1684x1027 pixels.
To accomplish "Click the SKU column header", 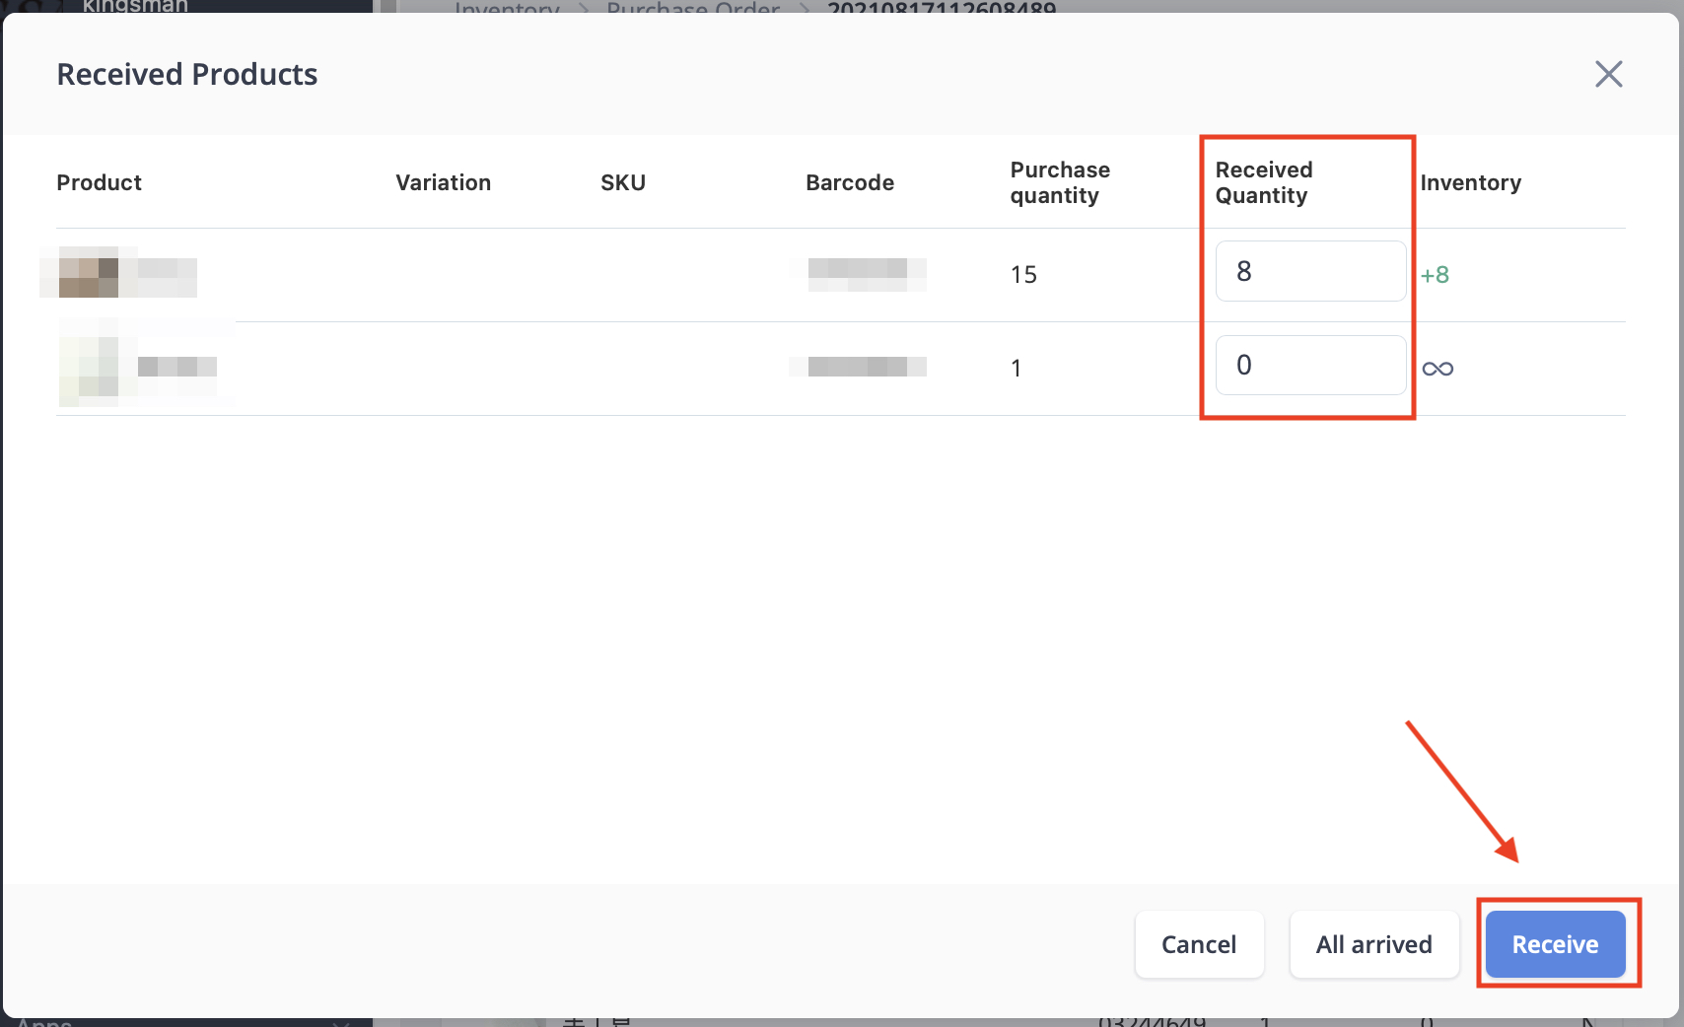I will 623,182.
